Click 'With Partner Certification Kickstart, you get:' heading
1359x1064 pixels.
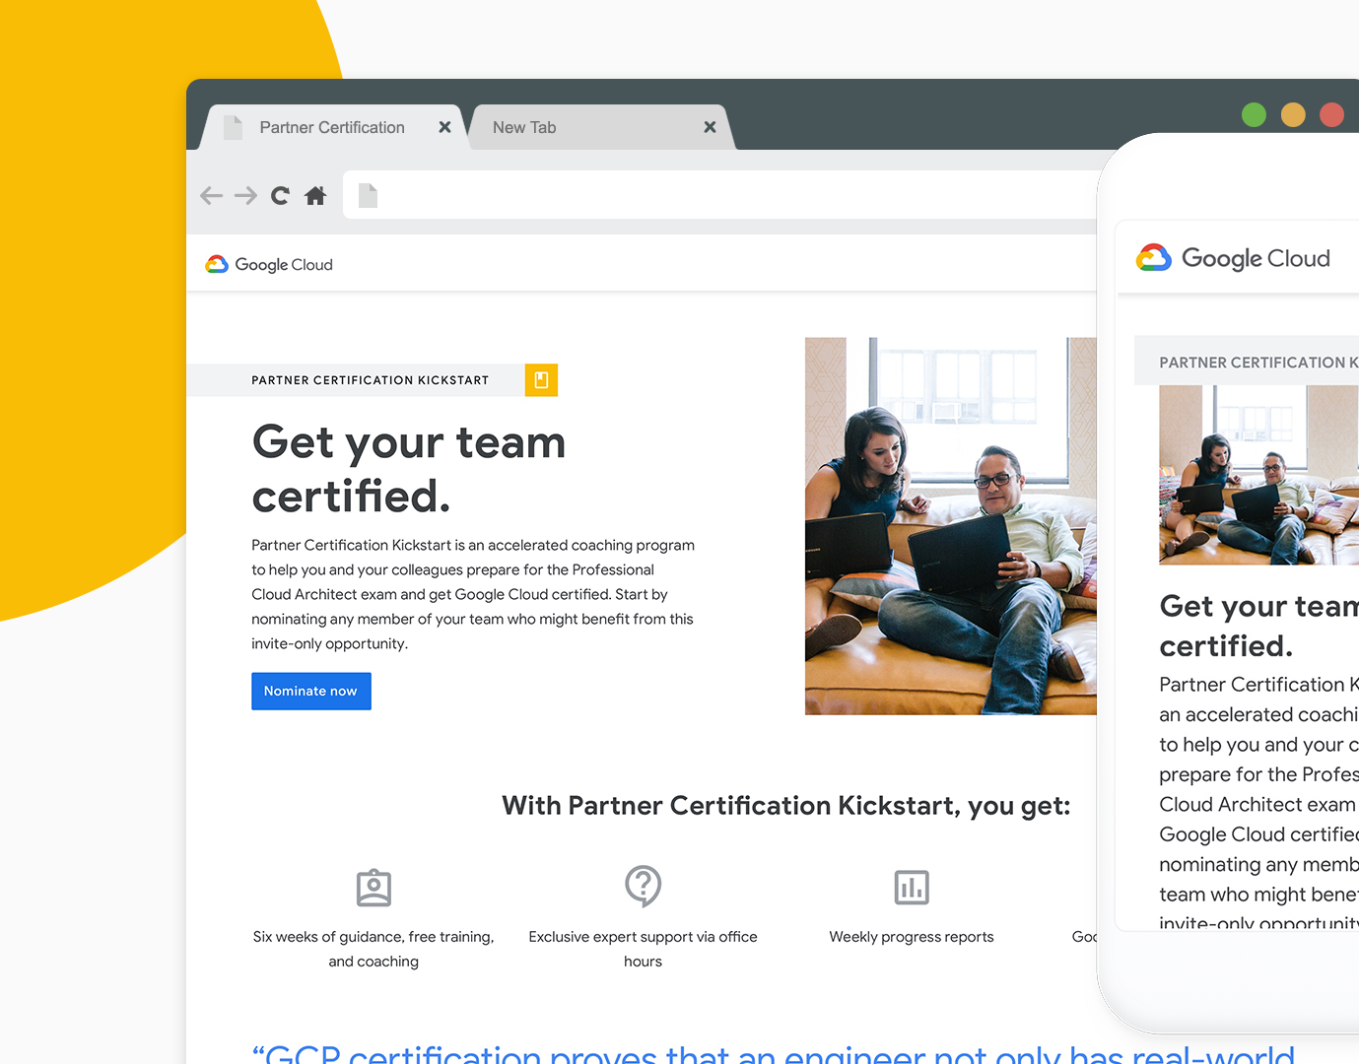pos(785,806)
